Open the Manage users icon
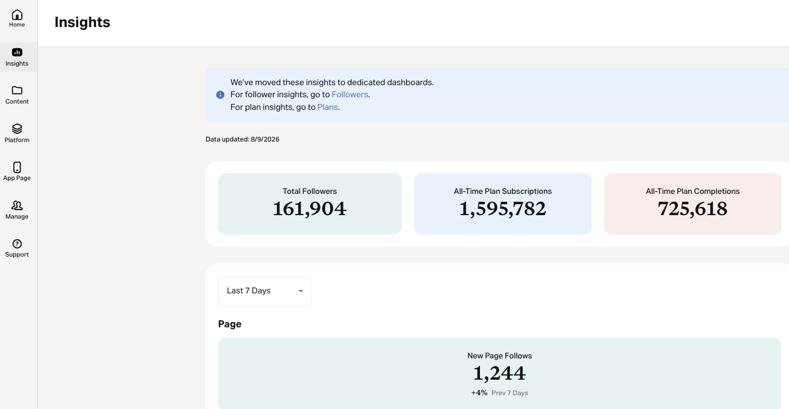Image resolution: width=789 pixels, height=409 pixels. (x=17, y=205)
